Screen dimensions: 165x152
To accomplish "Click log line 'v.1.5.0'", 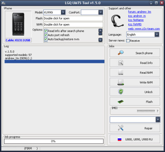I will [x=9, y=51].
